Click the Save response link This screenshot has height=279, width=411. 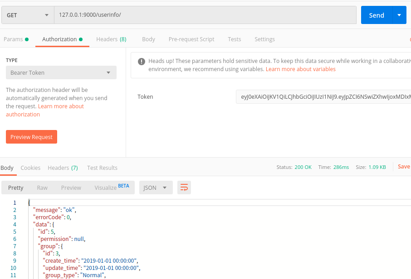click(404, 167)
